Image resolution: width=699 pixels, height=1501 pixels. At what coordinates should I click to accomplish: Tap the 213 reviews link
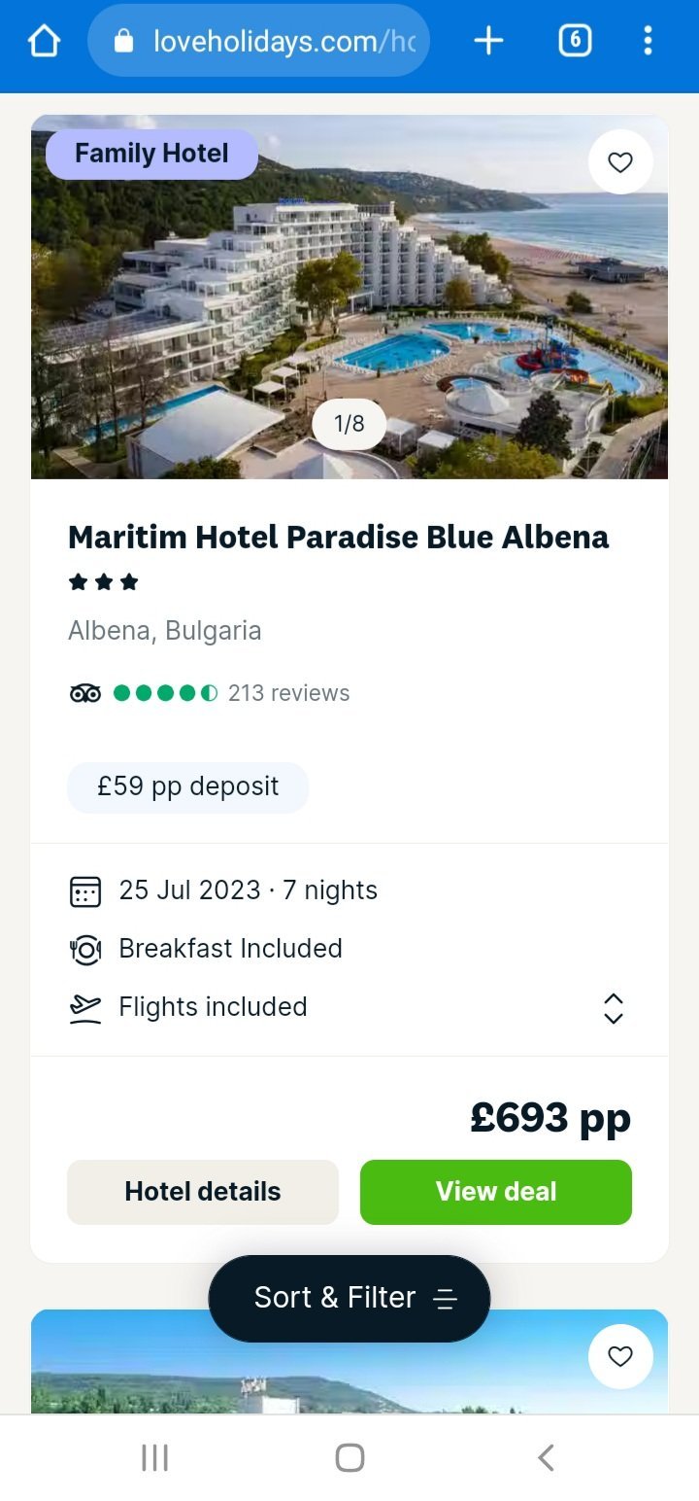click(288, 693)
